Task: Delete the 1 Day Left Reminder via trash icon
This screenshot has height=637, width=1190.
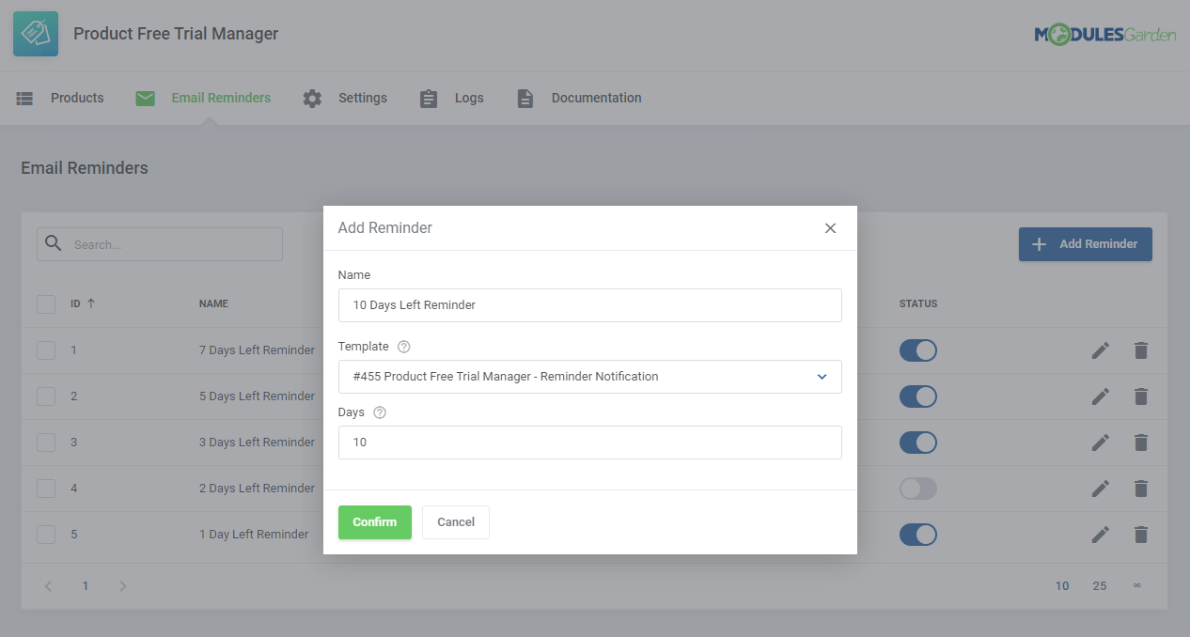Action: point(1140,534)
